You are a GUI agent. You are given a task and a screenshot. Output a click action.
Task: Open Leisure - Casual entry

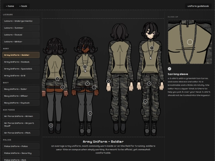21,35
